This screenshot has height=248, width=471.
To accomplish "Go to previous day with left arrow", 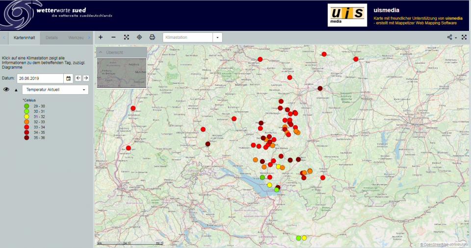I will click(78, 78).
